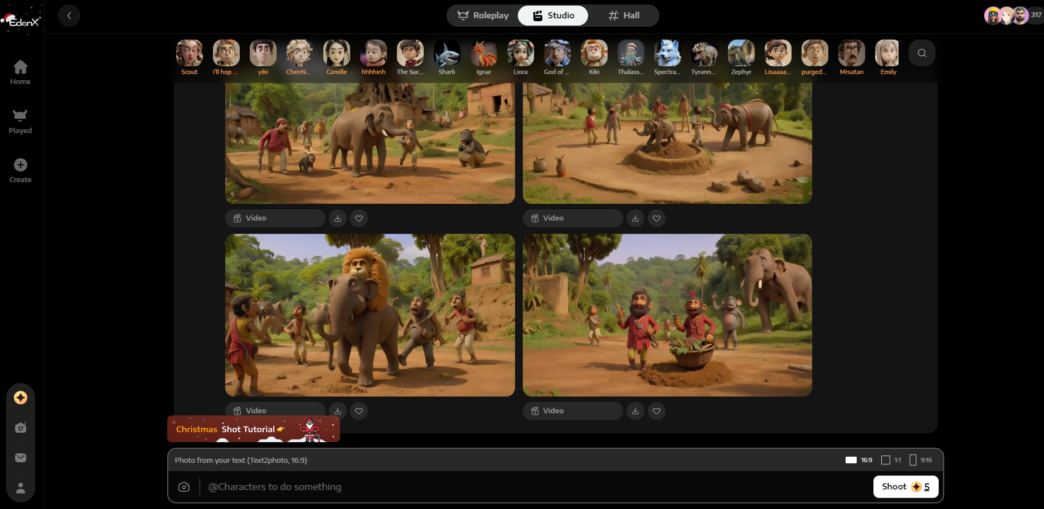Select the 1:1 aspect ratio
The height and width of the screenshot is (509, 1044).
pyautogui.click(x=891, y=460)
